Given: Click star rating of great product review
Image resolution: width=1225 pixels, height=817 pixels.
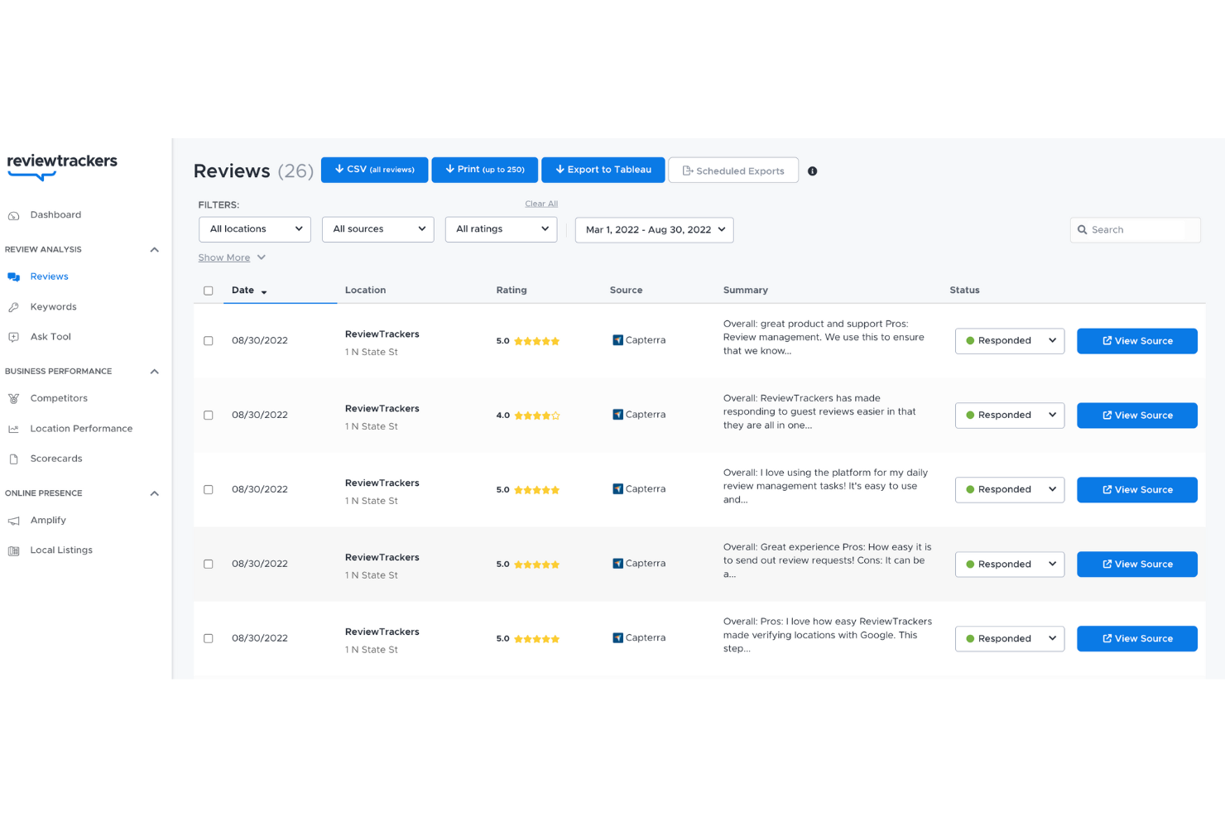Looking at the screenshot, I should click(x=536, y=341).
